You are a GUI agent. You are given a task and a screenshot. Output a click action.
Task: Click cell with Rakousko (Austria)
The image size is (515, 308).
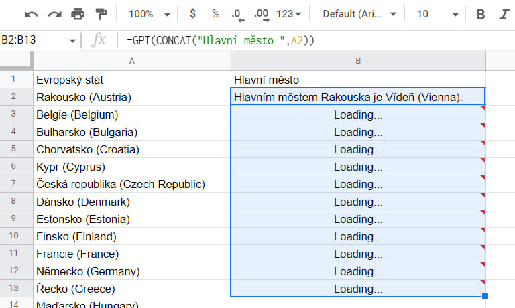tap(131, 97)
